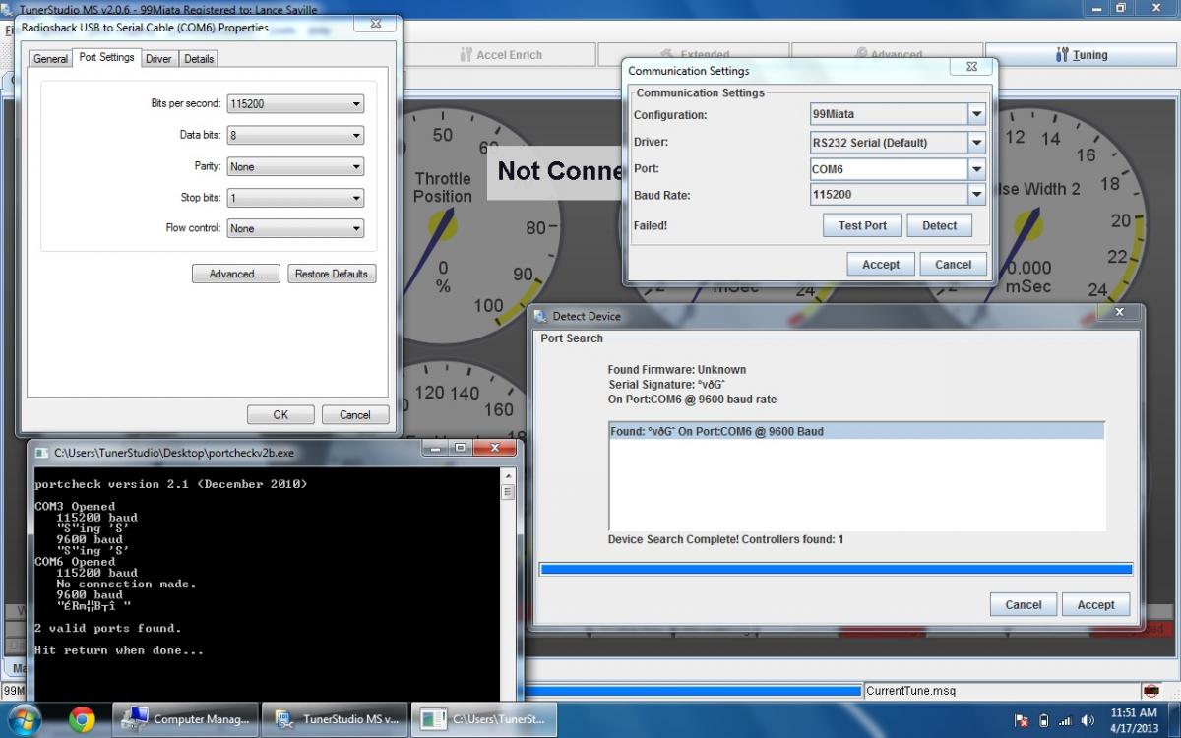
Task: Click the network signal tray icon
Action: [x=1066, y=720]
